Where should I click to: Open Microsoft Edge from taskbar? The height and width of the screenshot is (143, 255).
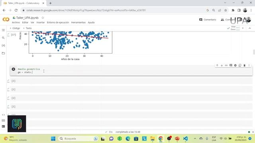coord(128,139)
